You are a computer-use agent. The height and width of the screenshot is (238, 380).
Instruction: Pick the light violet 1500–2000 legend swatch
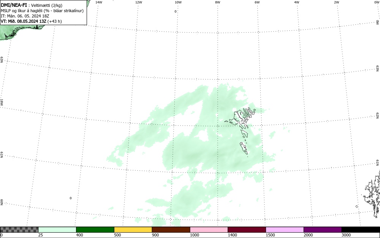tap(285, 230)
